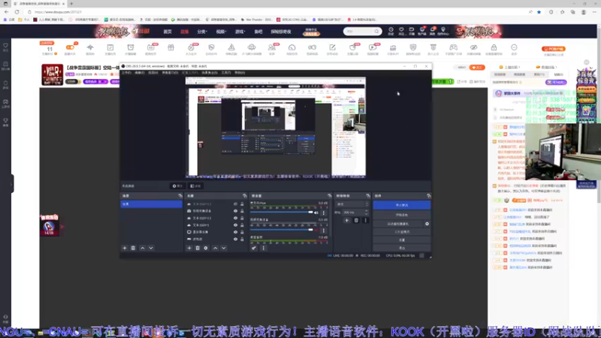Image resolution: width=601 pixels, height=338 pixels.
Task: Open 视图 menu in OBS
Action: coord(153,72)
